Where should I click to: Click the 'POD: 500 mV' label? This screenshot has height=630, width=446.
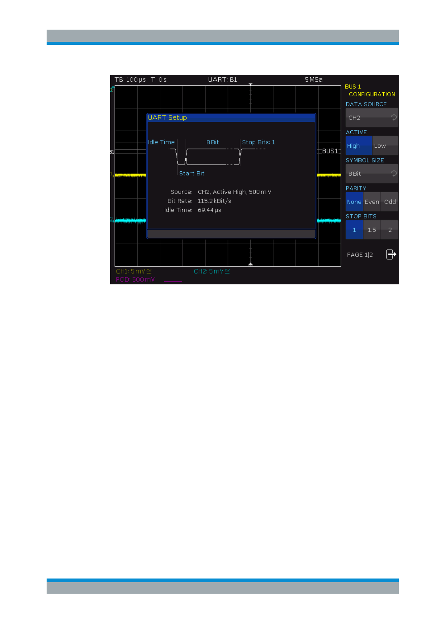click(x=135, y=279)
